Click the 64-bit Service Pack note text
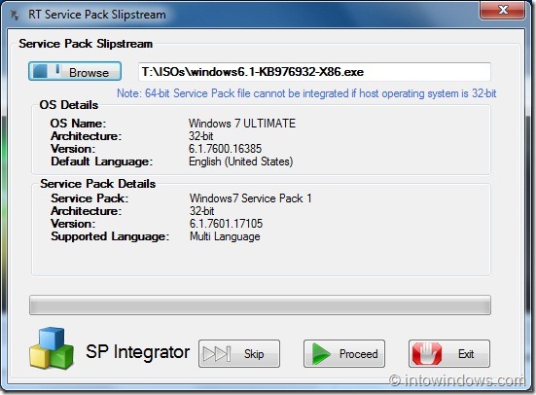Image resolution: width=536 pixels, height=395 pixels. (x=306, y=93)
